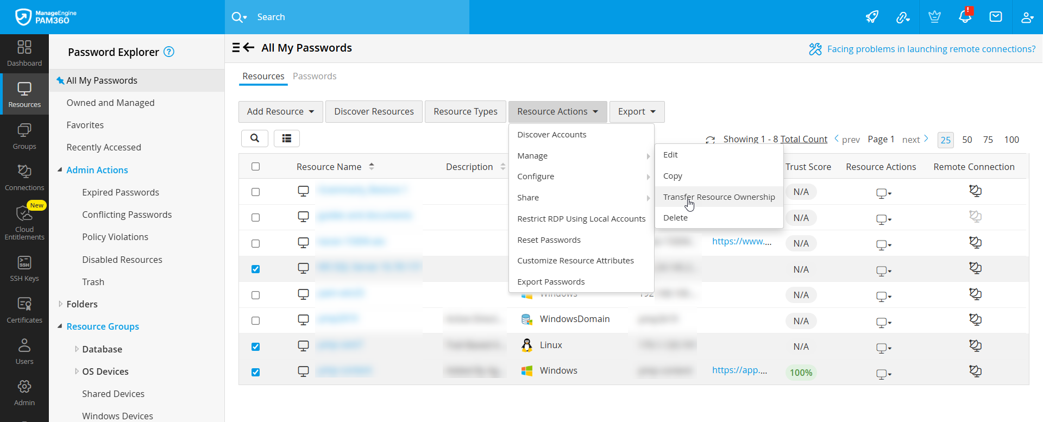Expand the Export dropdown
The height and width of the screenshot is (422, 1043).
tap(637, 111)
